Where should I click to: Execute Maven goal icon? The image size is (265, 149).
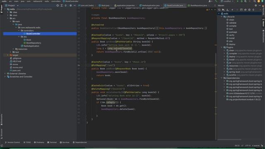point(241,10)
